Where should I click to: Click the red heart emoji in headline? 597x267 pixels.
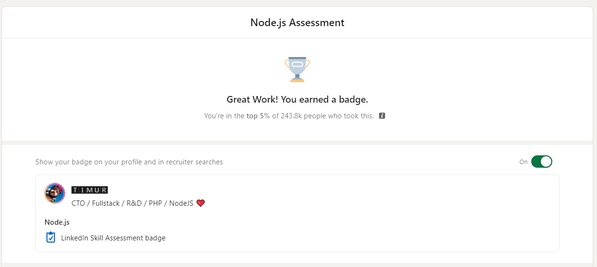200,203
